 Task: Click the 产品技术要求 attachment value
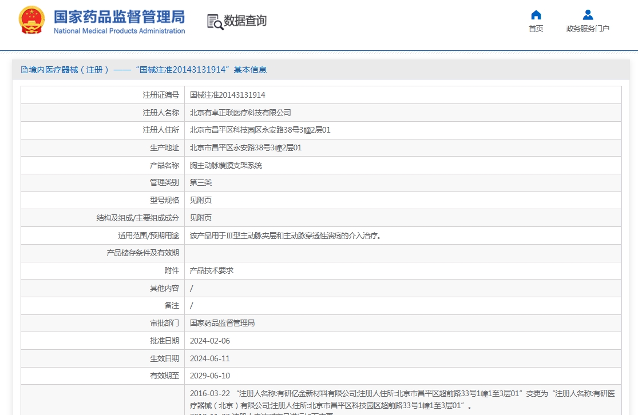[x=212, y=271]
